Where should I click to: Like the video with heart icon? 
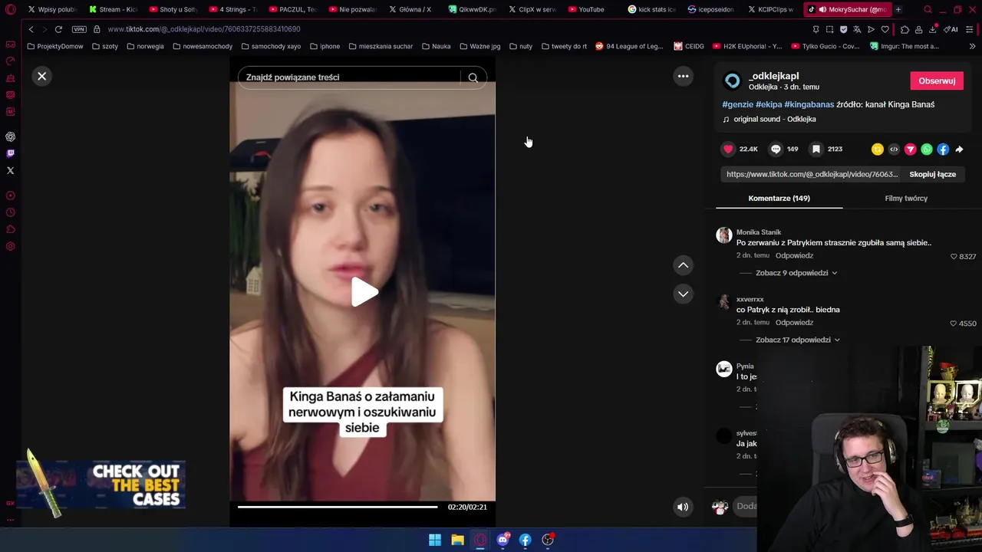[x=728, y=149]
